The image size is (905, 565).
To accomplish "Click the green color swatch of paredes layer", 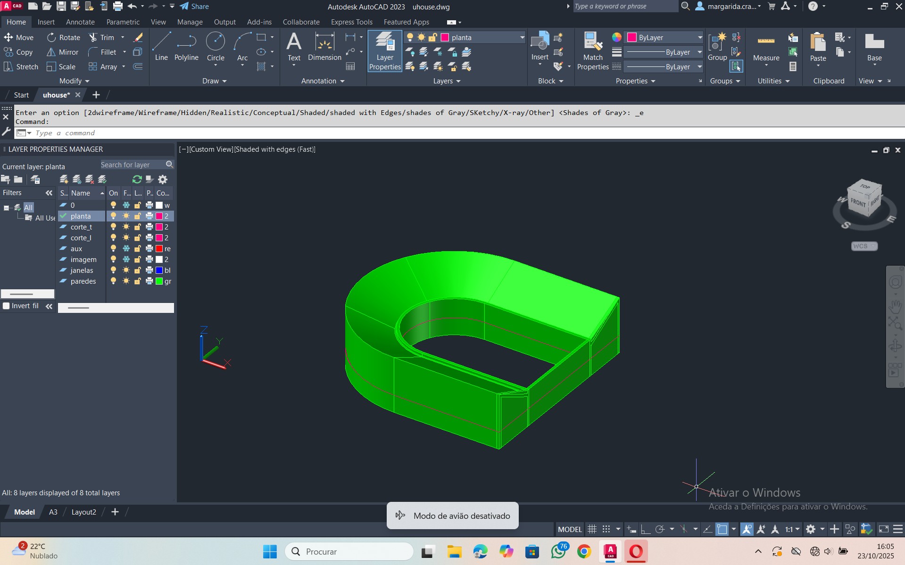I will tap(159, 281).
